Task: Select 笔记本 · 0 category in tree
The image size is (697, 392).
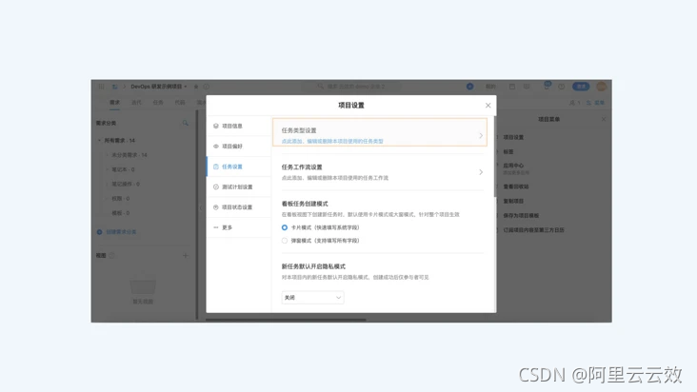Action: (x=123, y=169)
